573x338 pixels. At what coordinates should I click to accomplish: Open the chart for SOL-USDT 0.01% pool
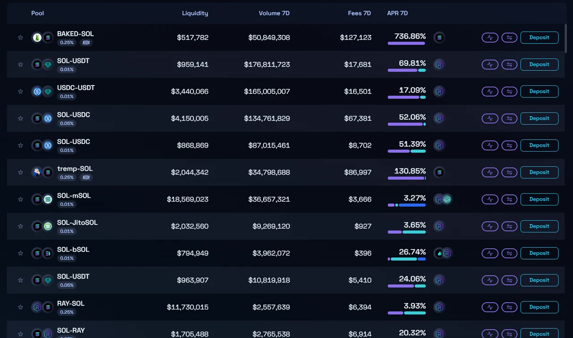coord(490,64)
